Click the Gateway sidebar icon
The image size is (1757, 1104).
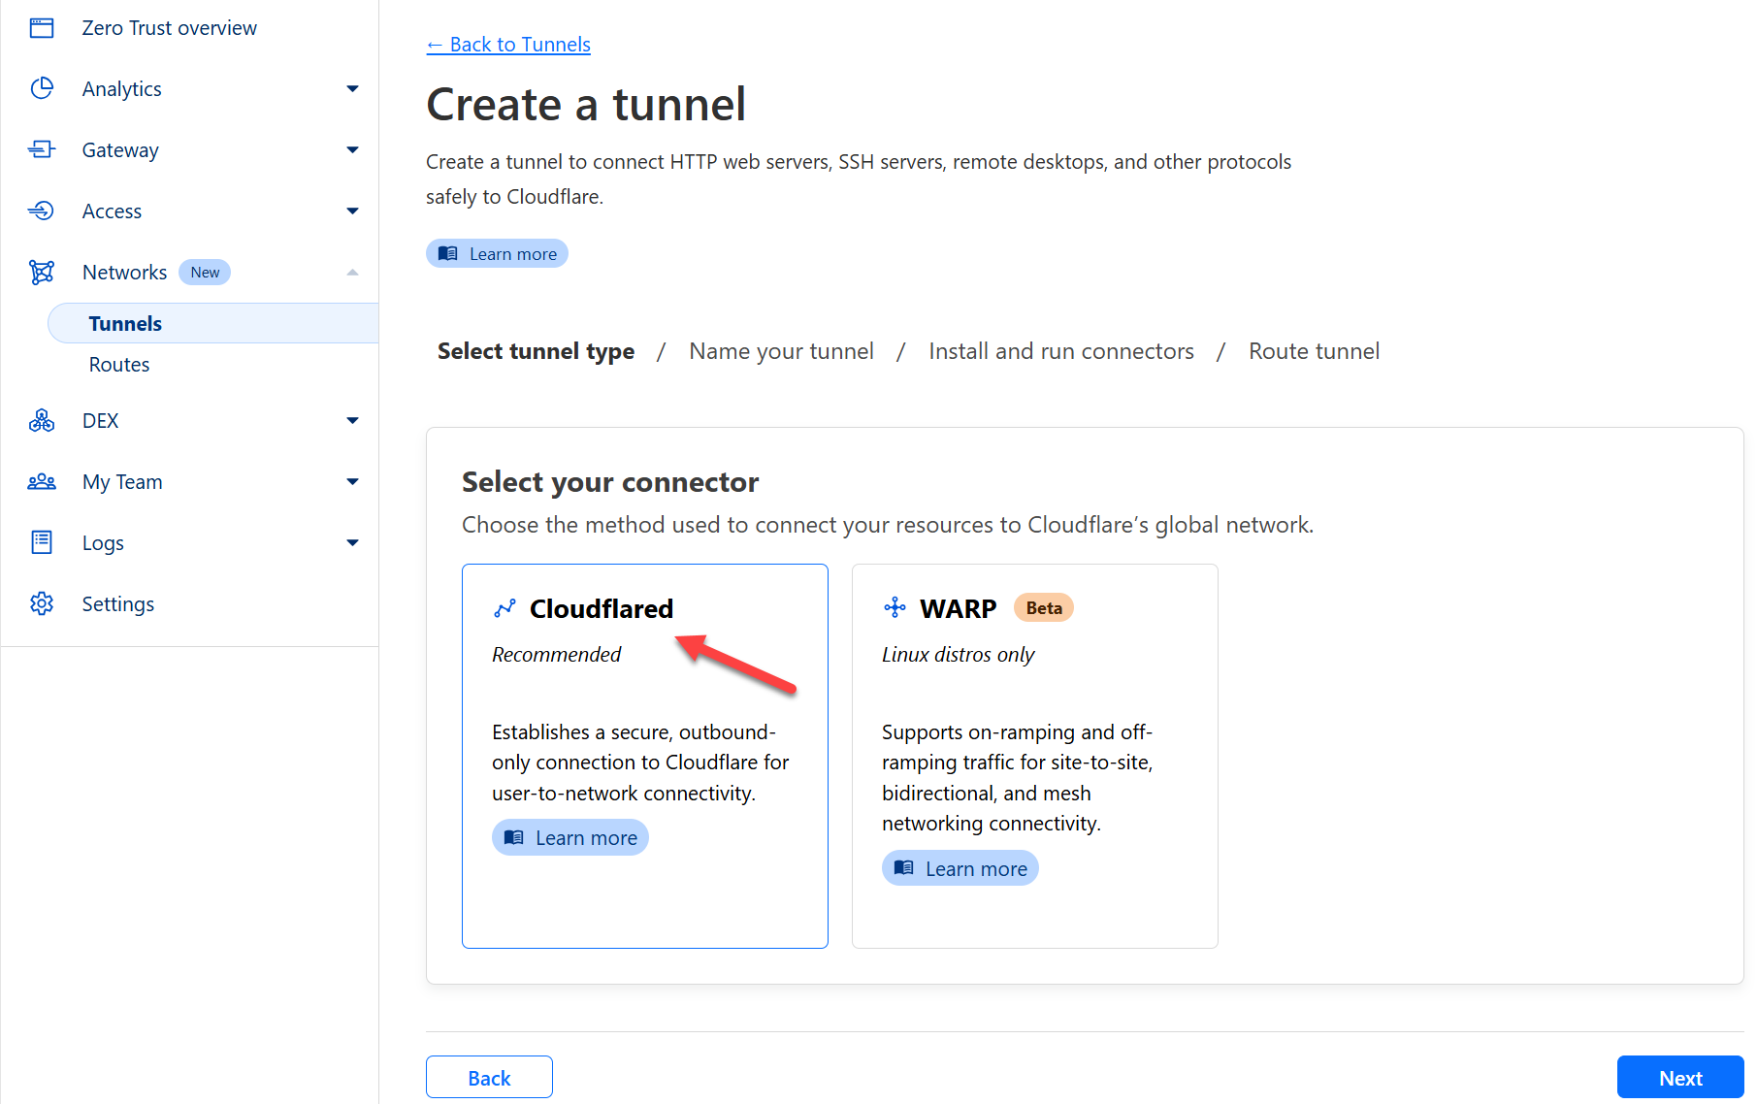click(x=42, y=149)
